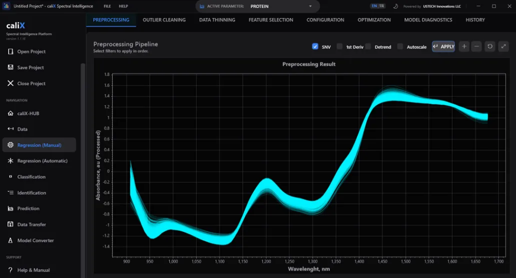Viewport: 516px width, 278px height.
Task: Click the Model Converter label
Action: [35, 240]
